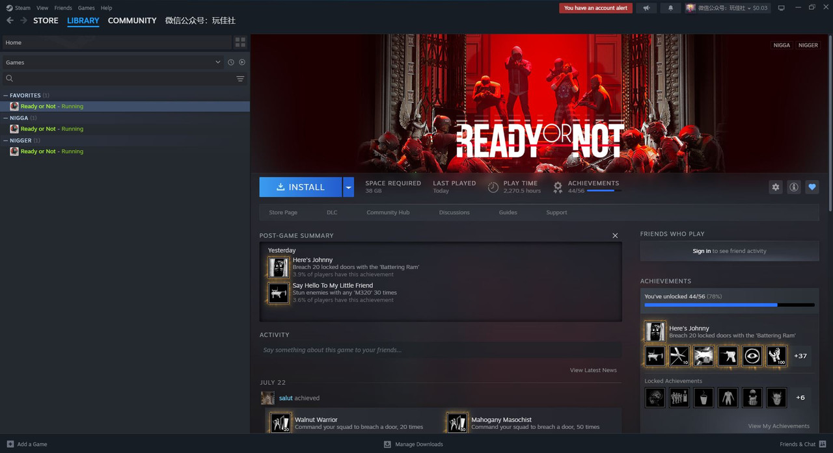833x453 pixels.
Task: Toggle the ready-to-play filter icon
Action: [242, 62]
